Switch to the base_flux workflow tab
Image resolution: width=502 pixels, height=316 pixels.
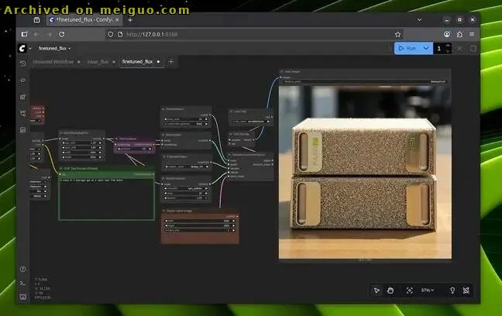pyautogui.click(x=98, y=61)
